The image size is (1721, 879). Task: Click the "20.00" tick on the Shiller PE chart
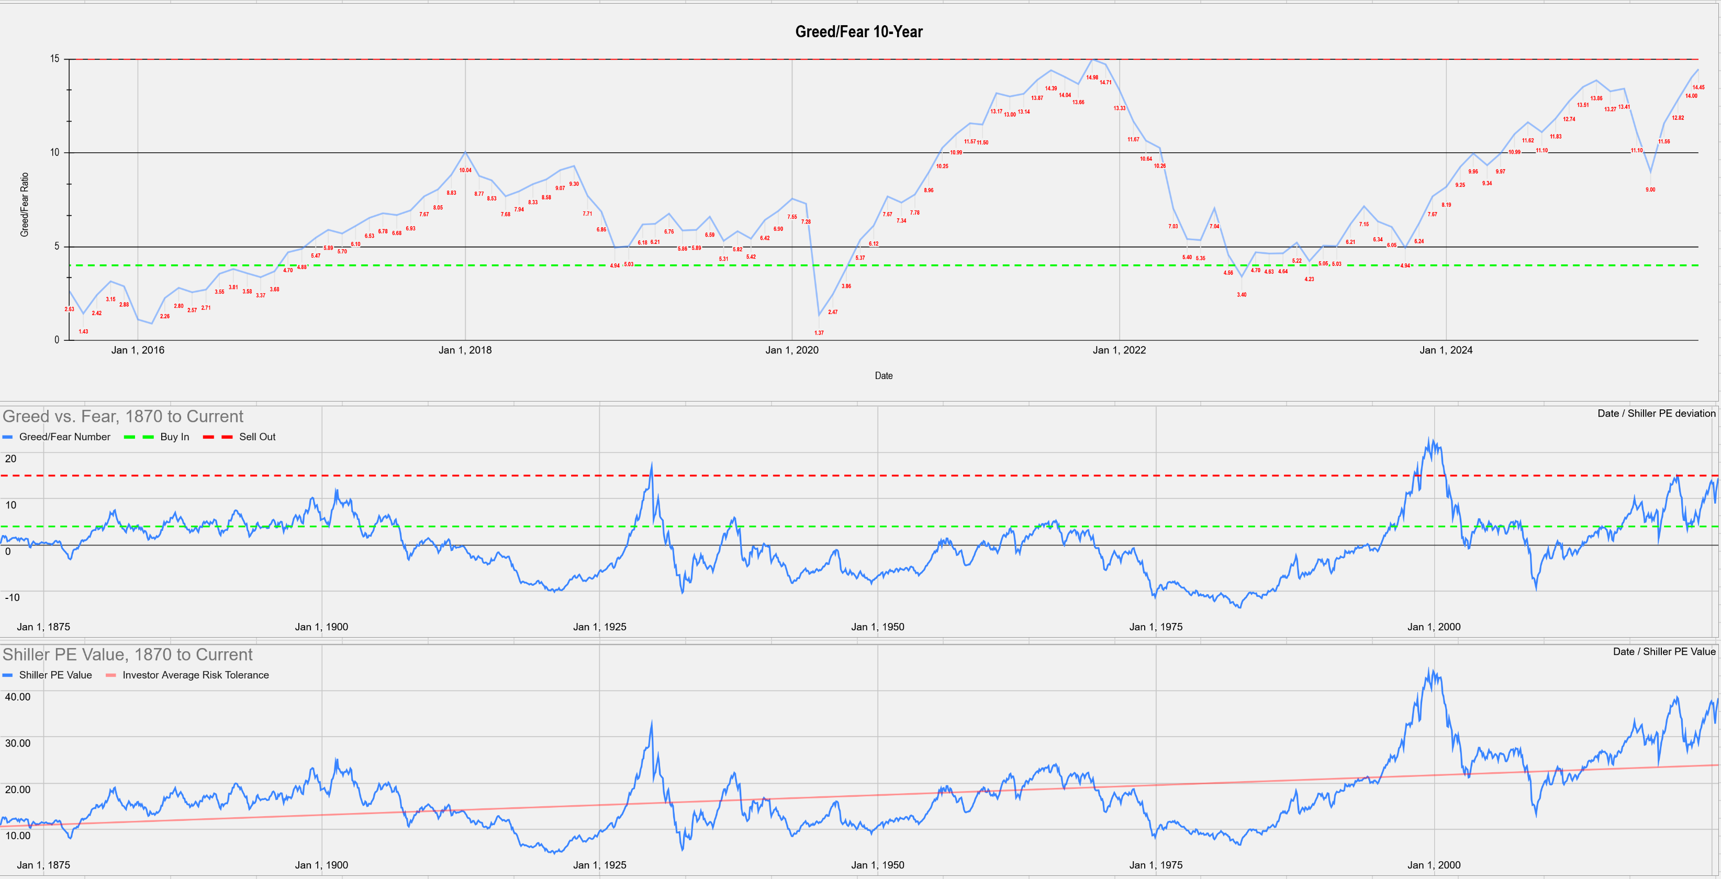[x=17, y=789]
